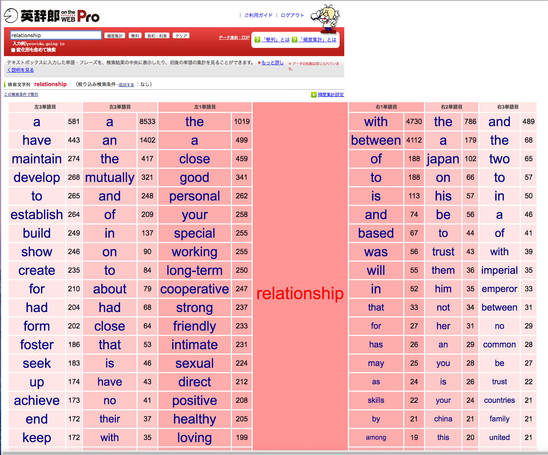Viewport: 548px width, 455px height.
Task: Switch to 英和・和英 dictionary search
Action: (157, 36)
